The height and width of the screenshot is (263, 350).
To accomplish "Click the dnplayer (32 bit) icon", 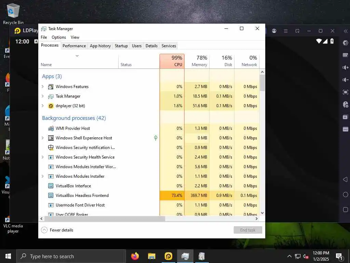I will click(51, 106).
